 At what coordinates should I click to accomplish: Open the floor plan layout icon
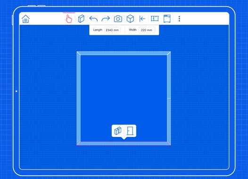(x=155, y=19)
